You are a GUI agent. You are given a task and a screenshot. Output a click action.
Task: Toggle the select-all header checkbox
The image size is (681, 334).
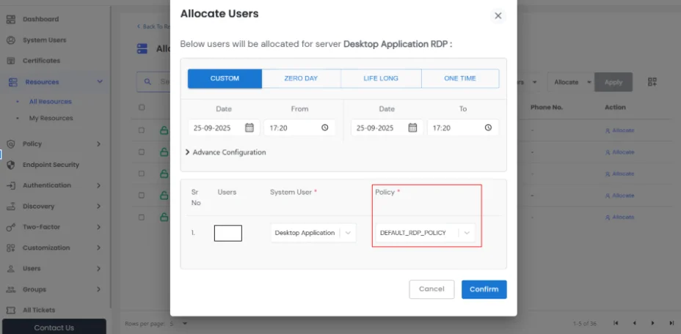(142, 107)
